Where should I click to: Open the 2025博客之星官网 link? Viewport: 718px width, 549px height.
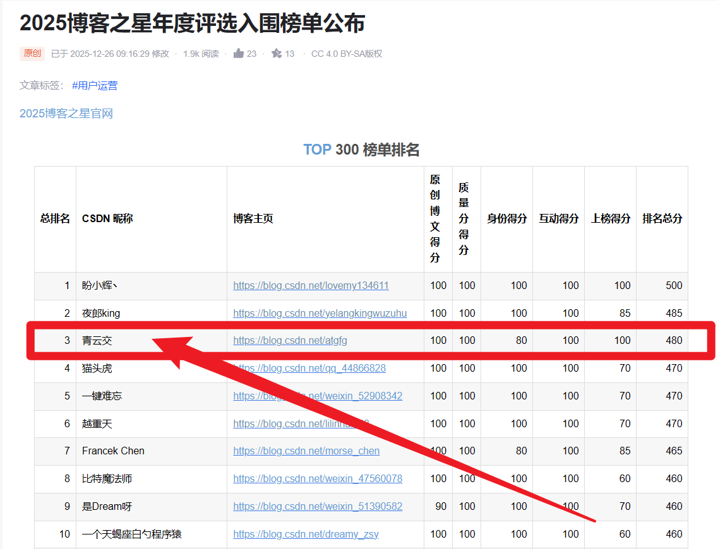click(66, 114)
